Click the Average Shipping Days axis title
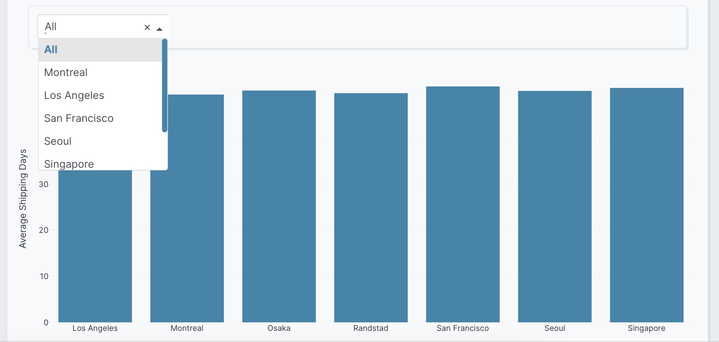The height and width of the screenshot is (342, 719). click(x=23, y=199)
